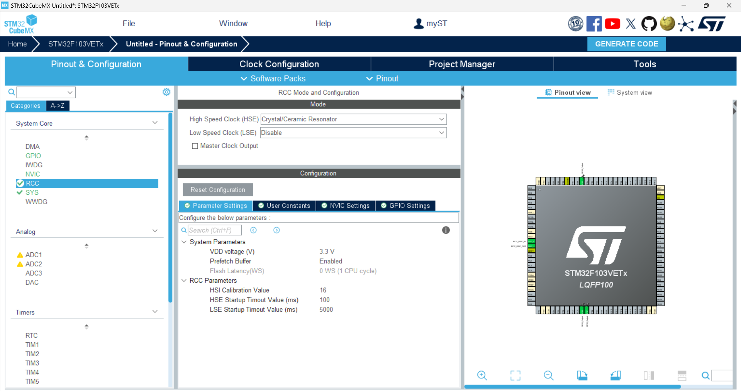741x391 pixels.
Task: Go to previous search result arrow
Action: (x=253, y=230)
